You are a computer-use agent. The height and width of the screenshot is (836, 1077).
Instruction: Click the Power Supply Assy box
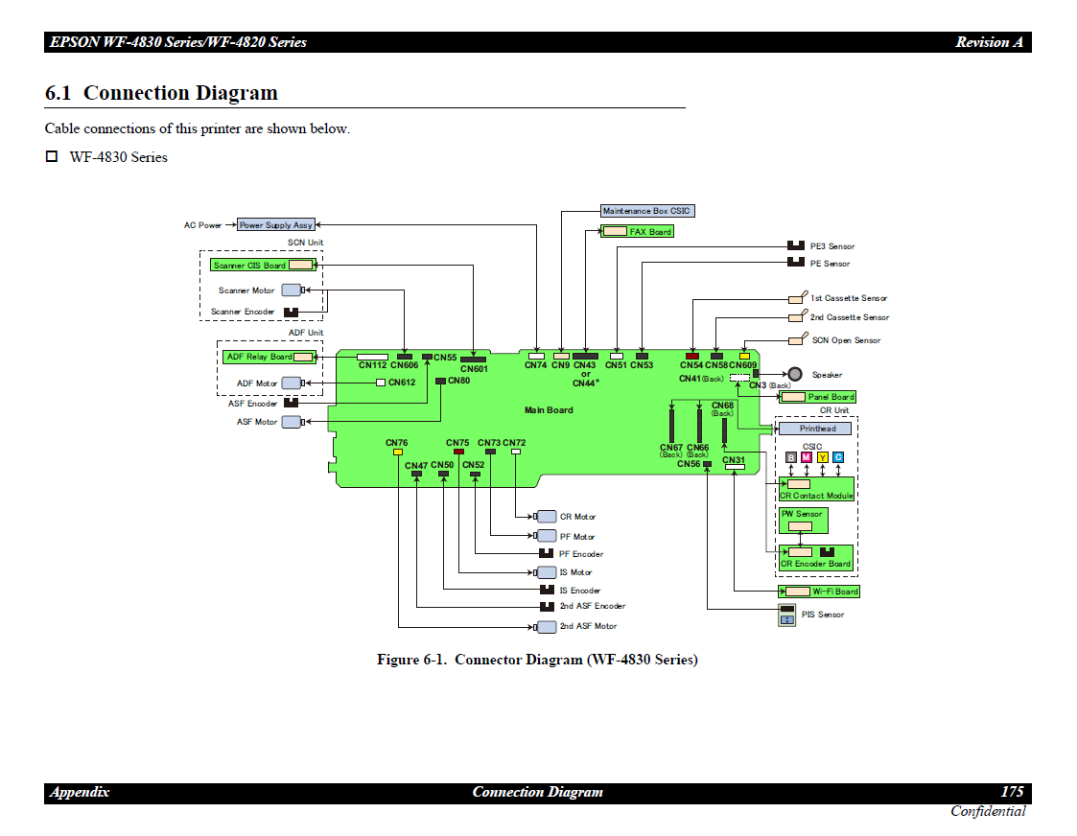pos(275,225)
